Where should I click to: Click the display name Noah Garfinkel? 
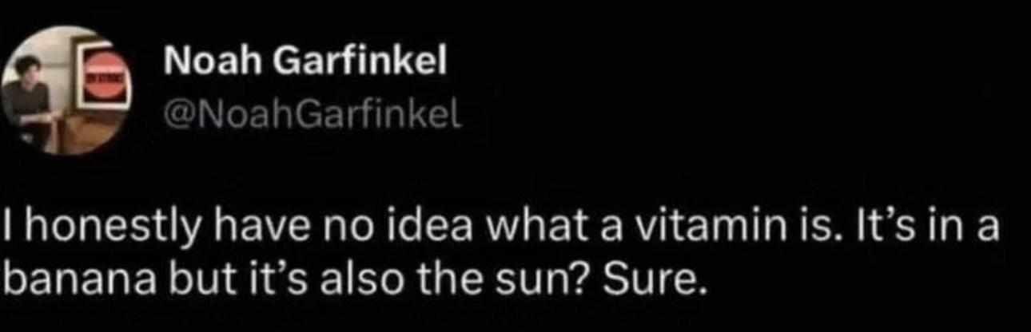[304, 63]
